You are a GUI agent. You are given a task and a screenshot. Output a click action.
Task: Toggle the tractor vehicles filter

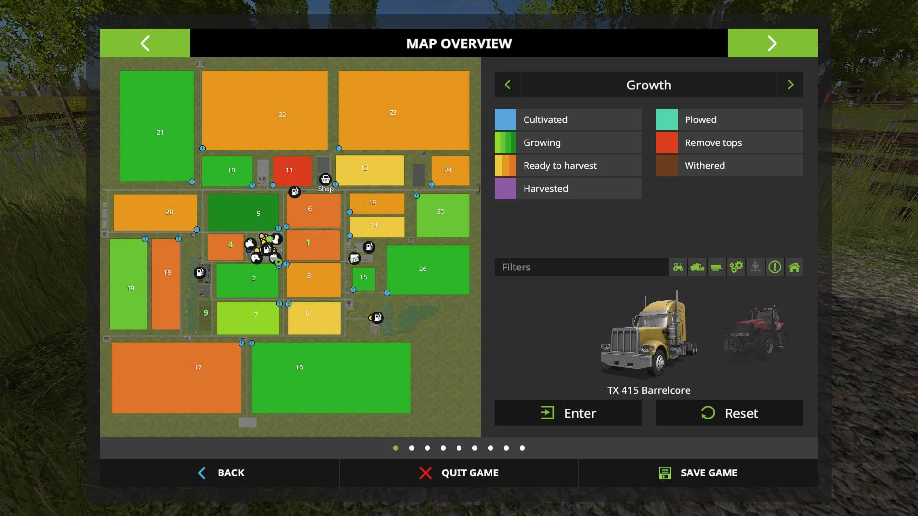(x=678, y=267)
